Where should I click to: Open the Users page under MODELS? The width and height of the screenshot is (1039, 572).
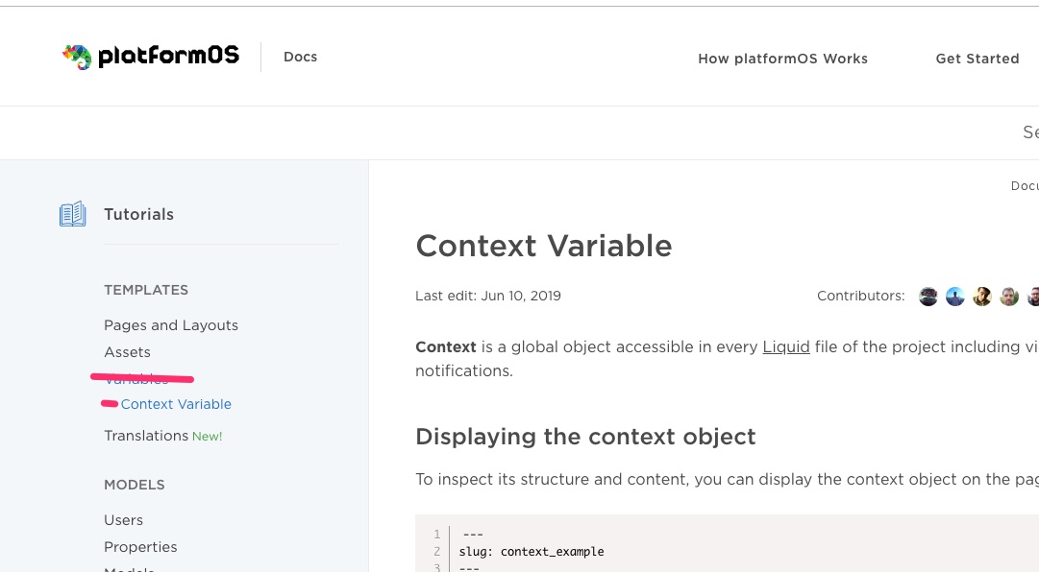[123, 520]
